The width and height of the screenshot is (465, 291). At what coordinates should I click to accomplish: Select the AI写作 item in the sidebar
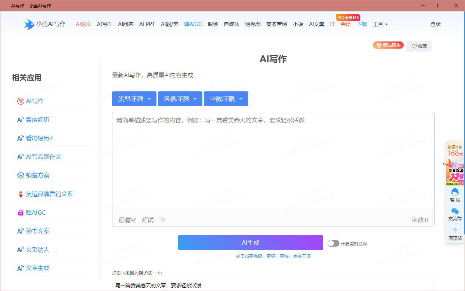tap(33, 101)
